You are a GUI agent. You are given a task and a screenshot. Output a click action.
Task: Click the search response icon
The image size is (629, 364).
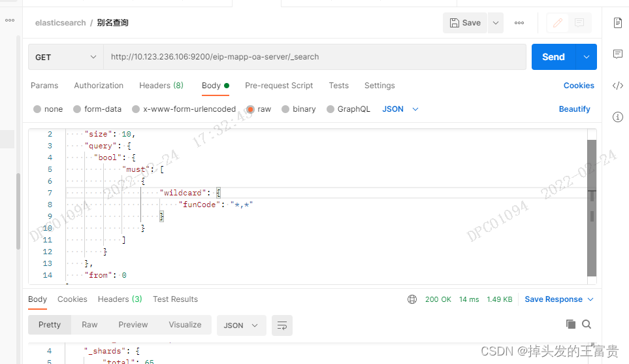tap(587, 324)
